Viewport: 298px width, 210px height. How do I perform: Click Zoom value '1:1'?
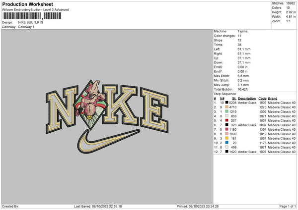(x=288, y=21)
